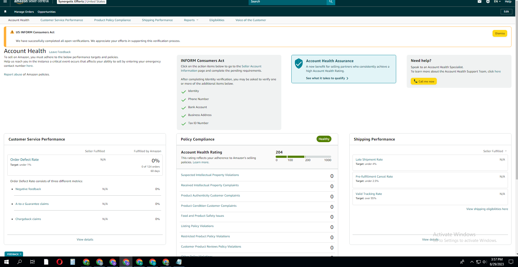The width and height of the screenshot is (518, 267).
Task: Switch to Chrome with the S profile
Action: coord(152,262)
